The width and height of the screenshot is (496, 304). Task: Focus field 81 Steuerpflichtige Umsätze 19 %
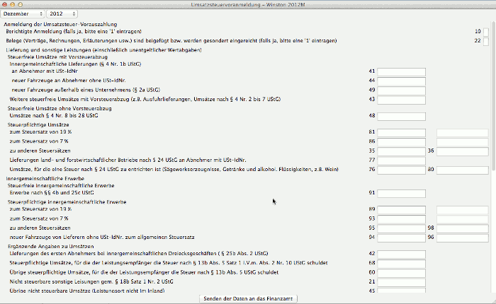(x=402, y=133)
